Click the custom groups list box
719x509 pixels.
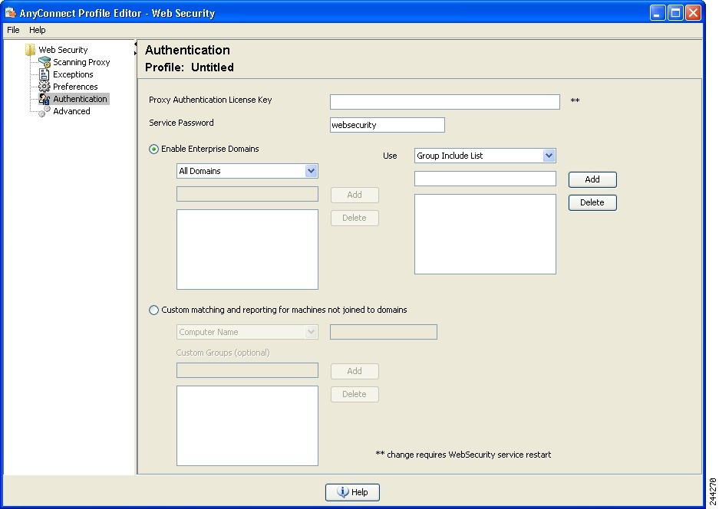click(247, 425)
